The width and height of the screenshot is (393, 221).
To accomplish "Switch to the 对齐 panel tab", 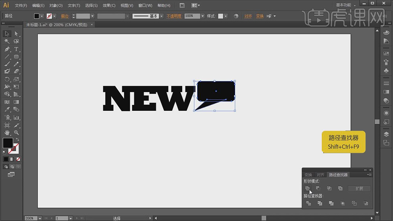I will click(320, 175).
